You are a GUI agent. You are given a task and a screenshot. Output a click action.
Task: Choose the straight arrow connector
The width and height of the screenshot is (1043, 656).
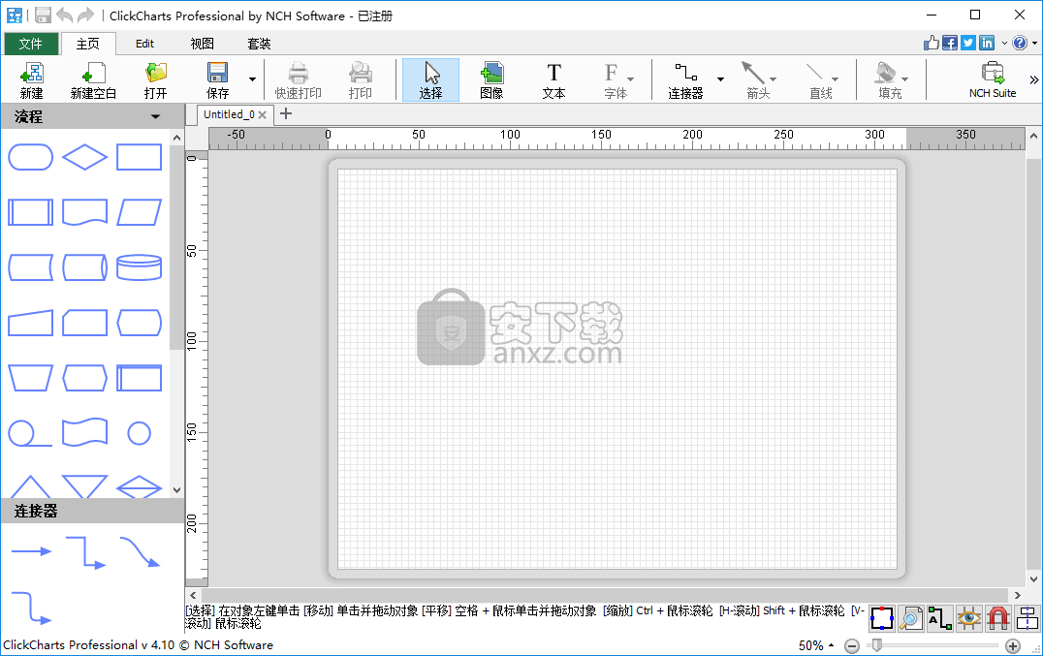click(x=31, y=551)
